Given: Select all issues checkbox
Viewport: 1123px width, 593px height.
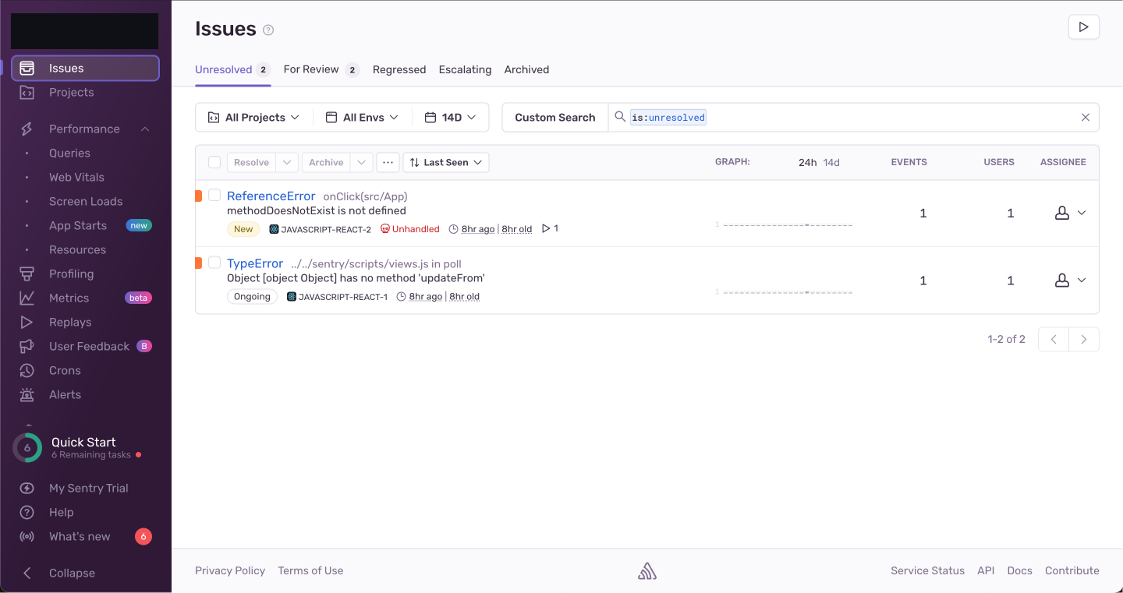Looking at the screenshot, I should (x=214, y=162).
